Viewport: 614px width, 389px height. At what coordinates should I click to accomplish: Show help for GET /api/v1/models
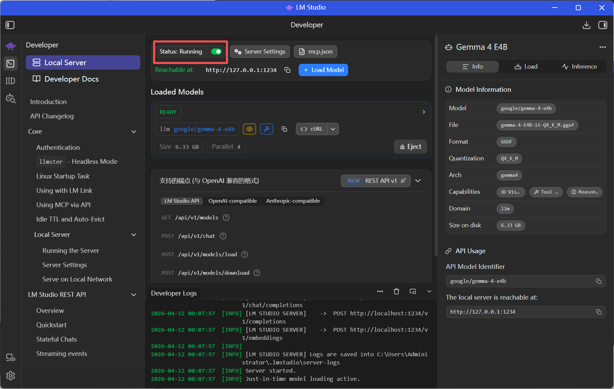click(x=226, y=218)
